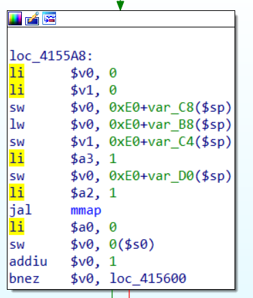The width and height of the screenshot is (253, 298).
Task: Click the lw mnemonic
Action: [17, 125]
